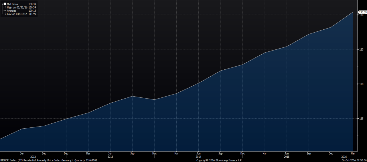Click the white Mid Price color swatch

coord(5,4)
